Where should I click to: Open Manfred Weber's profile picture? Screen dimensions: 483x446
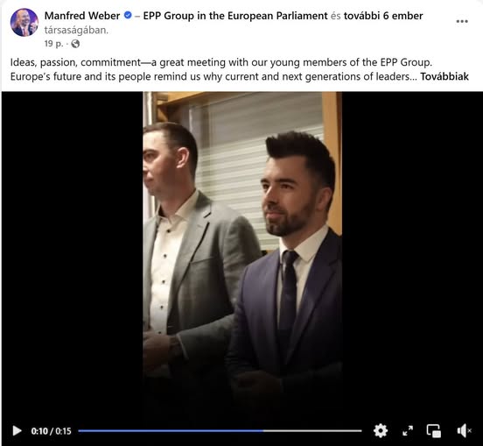click(x=24, y=23)
